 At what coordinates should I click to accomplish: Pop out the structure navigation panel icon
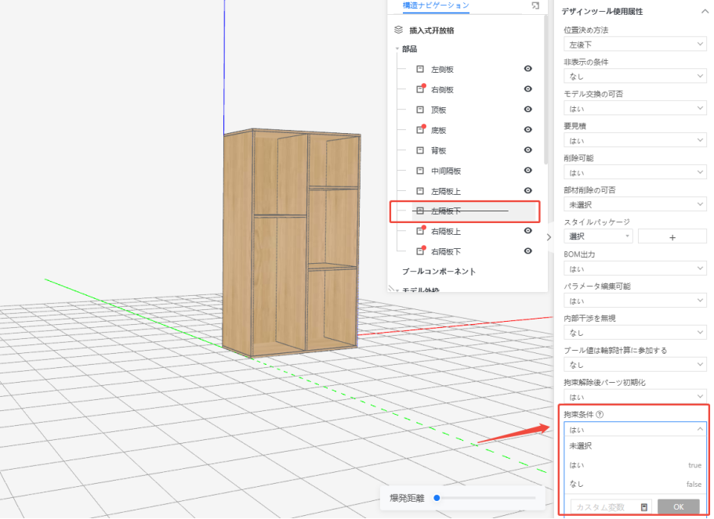[535, 5]
